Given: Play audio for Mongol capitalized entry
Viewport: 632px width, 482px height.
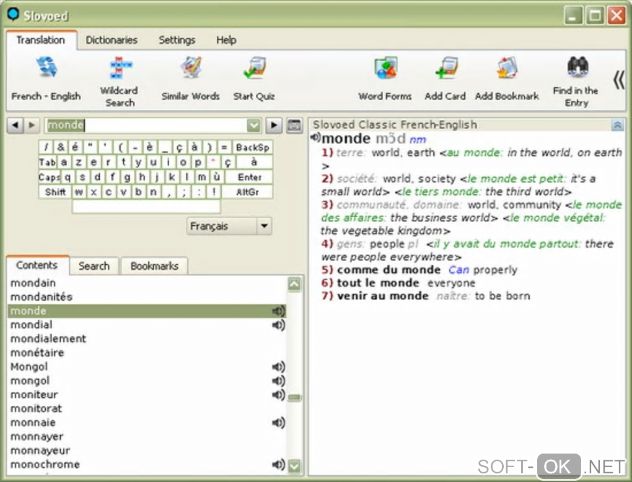Looking at the screenshot, I should pyautogui.click(x=278, y=366).
